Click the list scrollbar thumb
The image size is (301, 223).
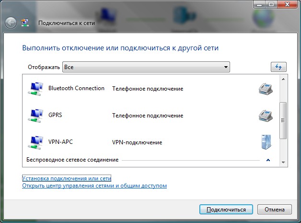coord(283,120)
